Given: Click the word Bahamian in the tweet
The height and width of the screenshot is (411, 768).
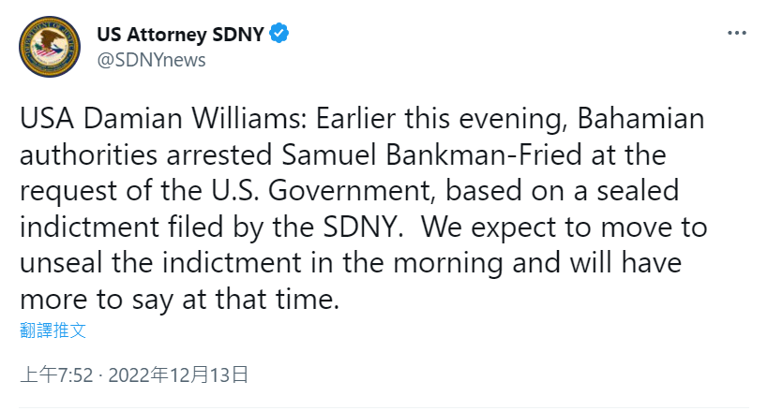Looking at the screenshot, I should [x=641, y=121].
